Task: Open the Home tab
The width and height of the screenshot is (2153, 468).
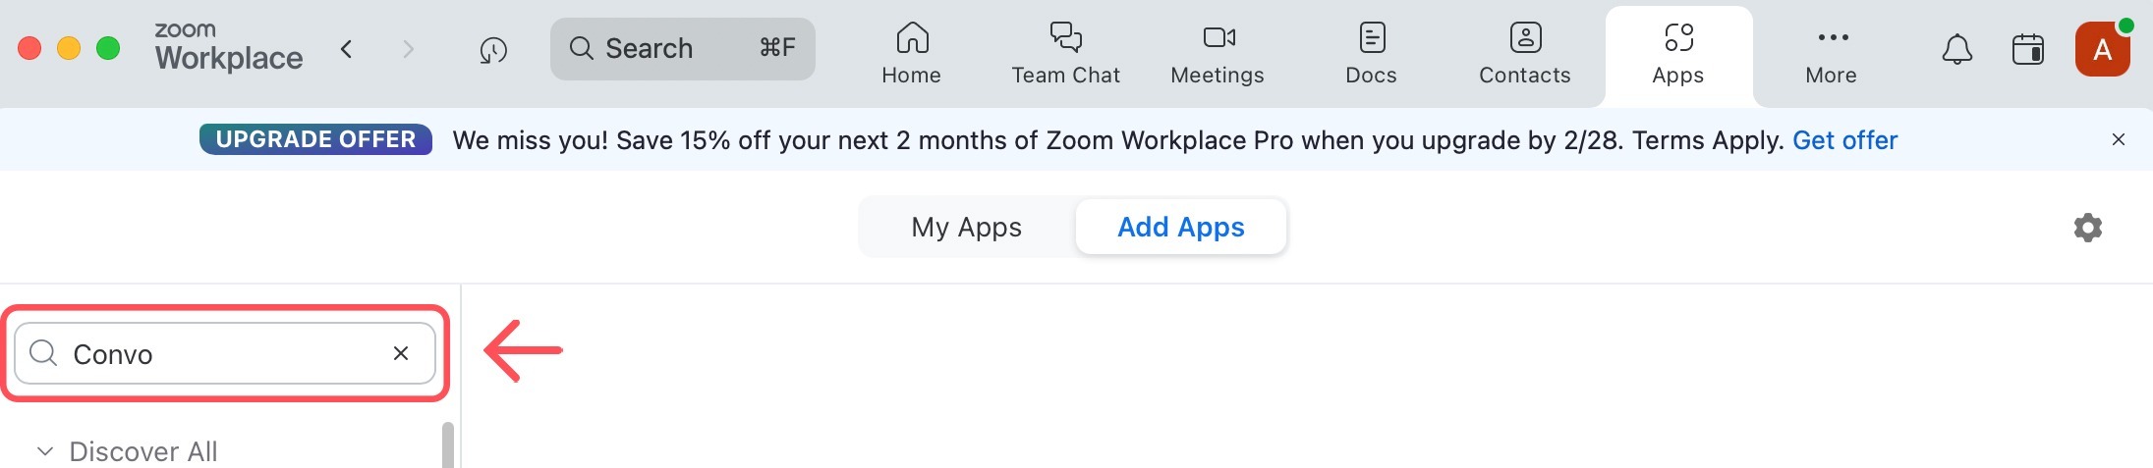Action: click(x=911, y=54)
